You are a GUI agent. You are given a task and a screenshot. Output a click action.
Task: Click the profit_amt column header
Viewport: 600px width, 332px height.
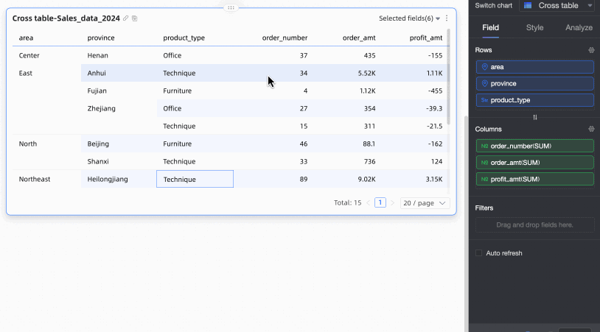point(425,38)
